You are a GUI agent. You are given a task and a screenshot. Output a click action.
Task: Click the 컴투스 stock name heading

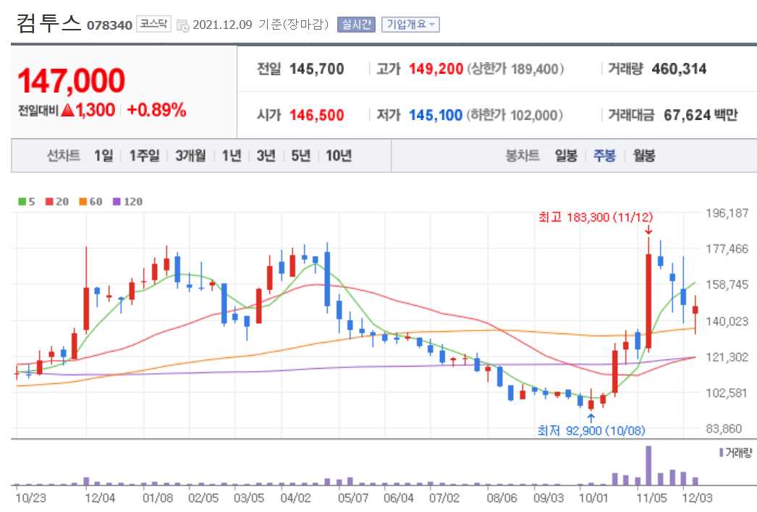48,22
